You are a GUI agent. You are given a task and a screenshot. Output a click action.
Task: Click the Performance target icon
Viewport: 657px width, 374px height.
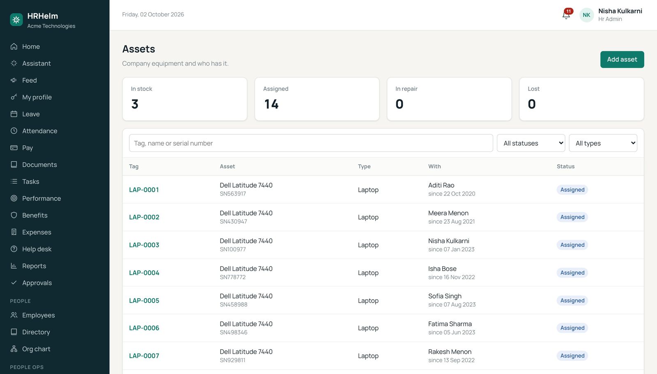14,198
